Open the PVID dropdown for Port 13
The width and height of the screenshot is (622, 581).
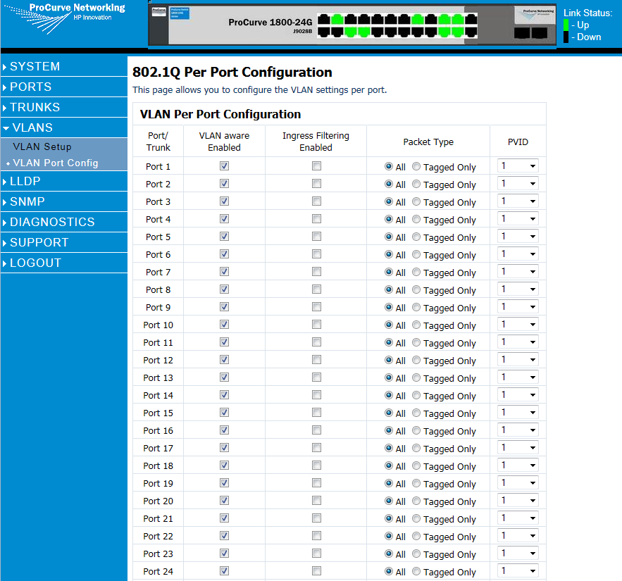(x=518, y=377)
